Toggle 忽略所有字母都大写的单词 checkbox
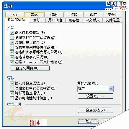The width and height of the screenshot is (129, 129). point(12,52)
